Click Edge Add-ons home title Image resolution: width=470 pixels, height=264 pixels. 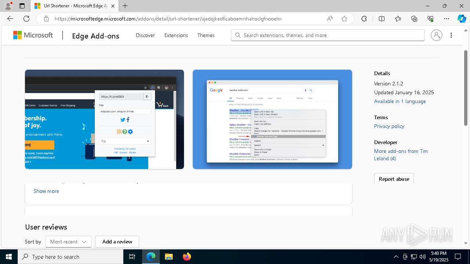(x=95, y=36)
